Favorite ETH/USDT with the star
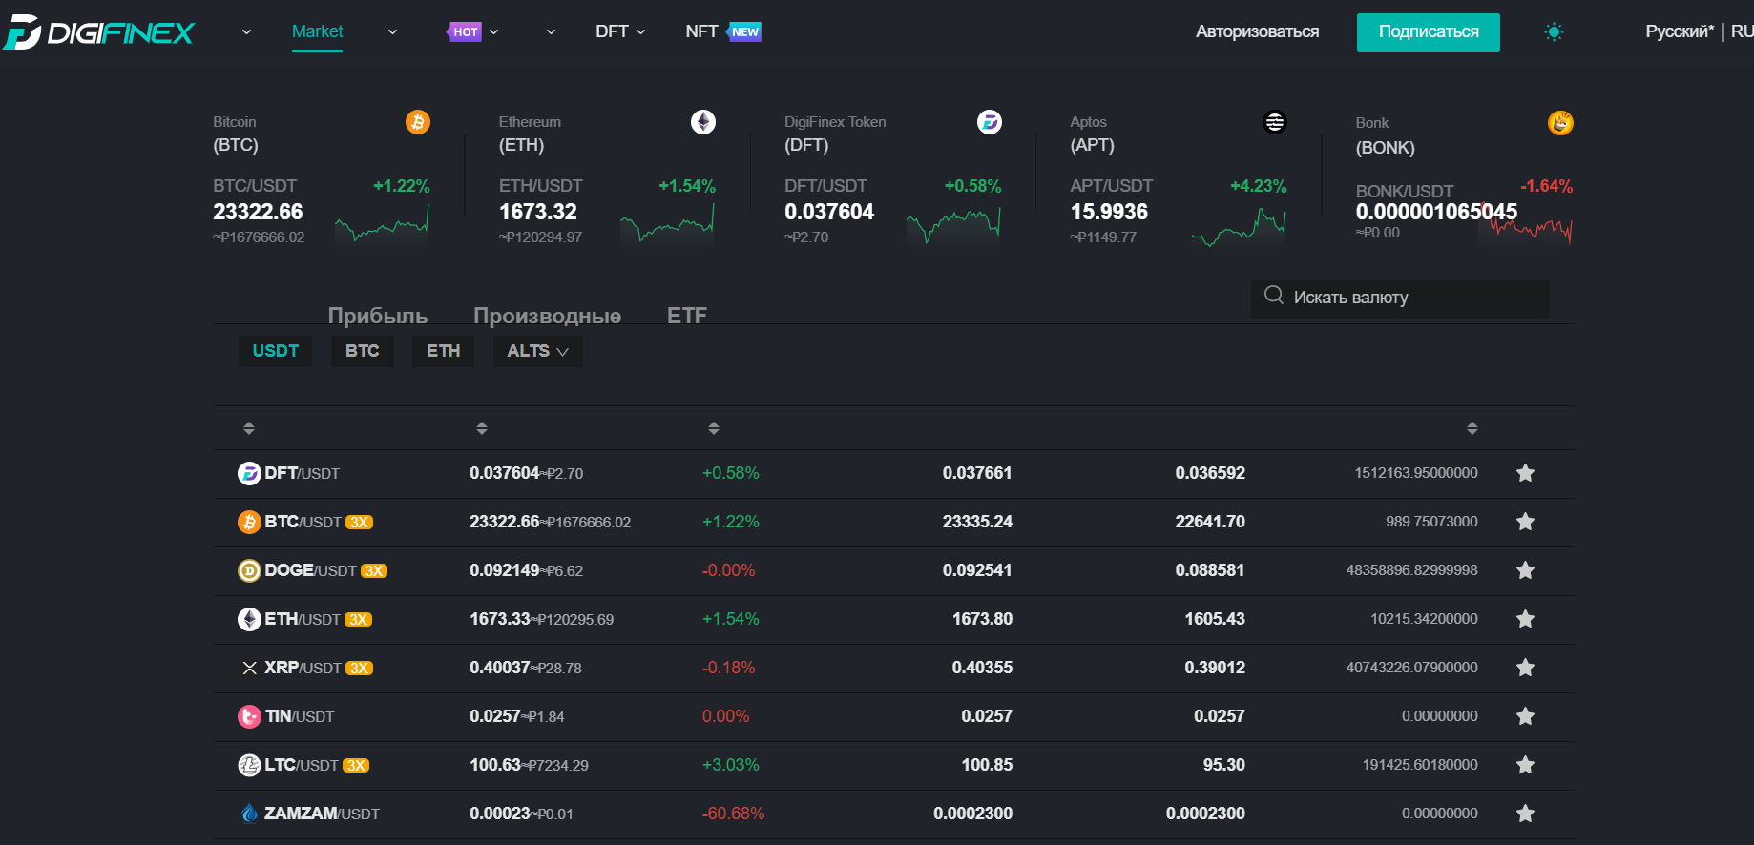Image resolution: width=1754 pixels, height=845 pixels. pos(1525,619)
